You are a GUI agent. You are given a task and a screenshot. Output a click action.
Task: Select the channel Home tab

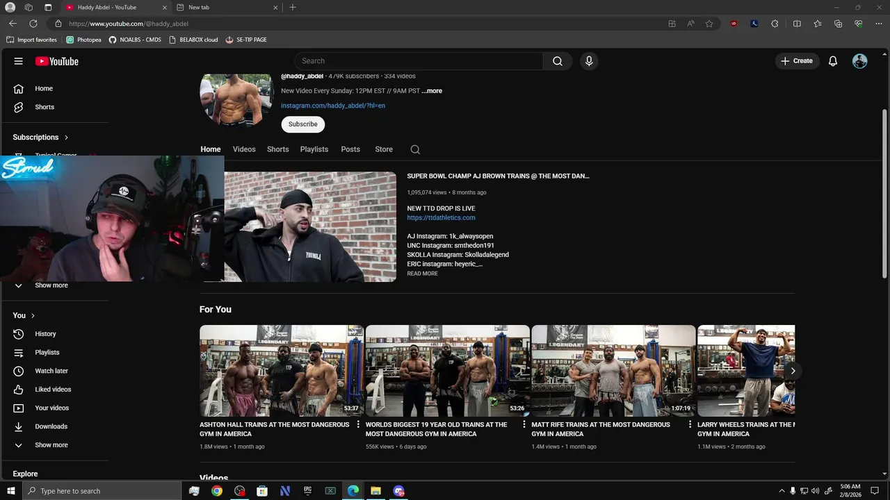tap(211, 149)
